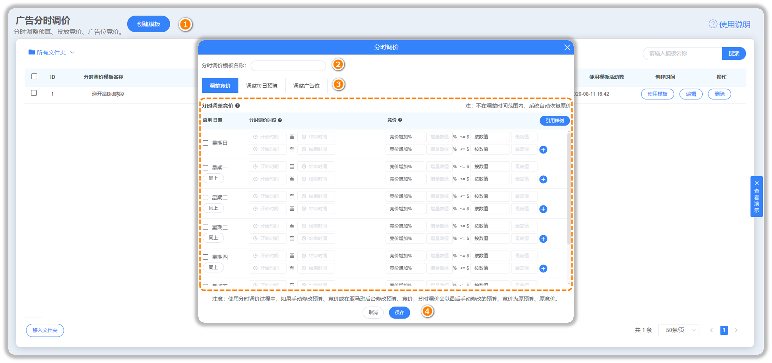Open the 使用说明 help link icon
772x363 pixels.
click(x=713, y=24)
